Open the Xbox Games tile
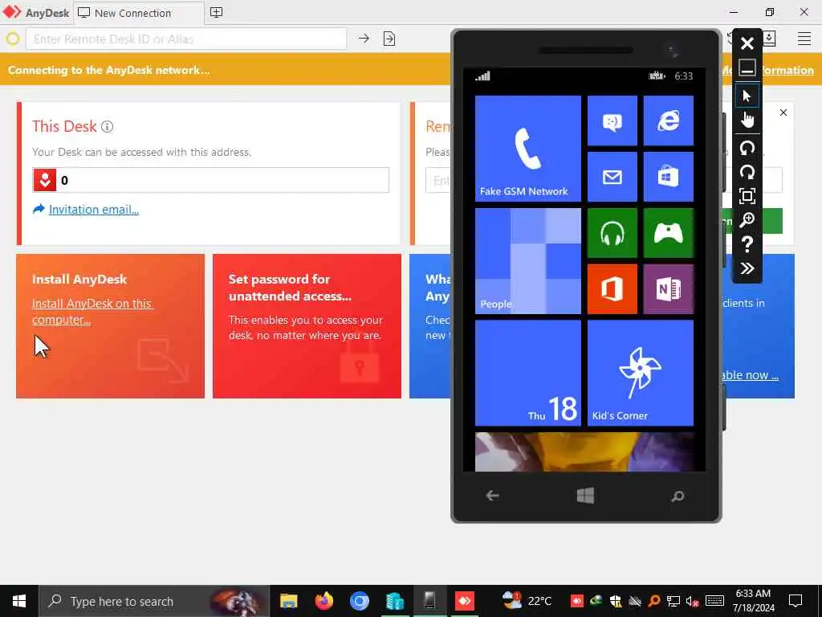 coord(669,233)
